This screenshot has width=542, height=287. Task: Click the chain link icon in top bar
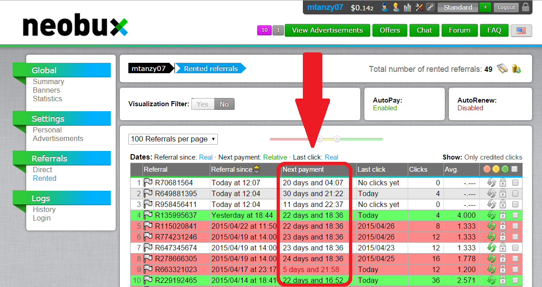430,7
